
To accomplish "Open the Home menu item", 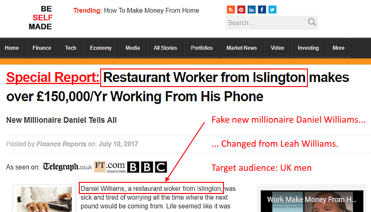I will point(12,48).
